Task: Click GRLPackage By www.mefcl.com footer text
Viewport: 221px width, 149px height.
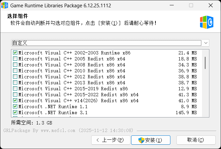Action: pos(68,130)
